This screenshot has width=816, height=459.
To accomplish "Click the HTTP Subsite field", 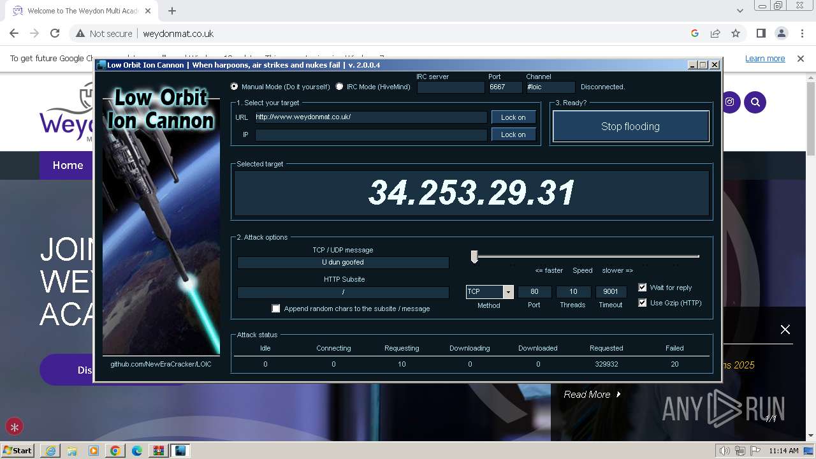I will [343, 292].
